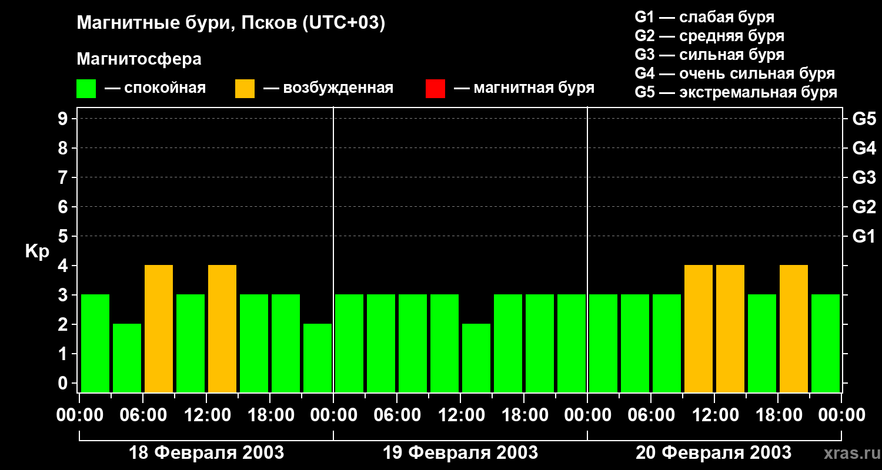Click 'G3 — сильная буря' description

click(709, 54)
